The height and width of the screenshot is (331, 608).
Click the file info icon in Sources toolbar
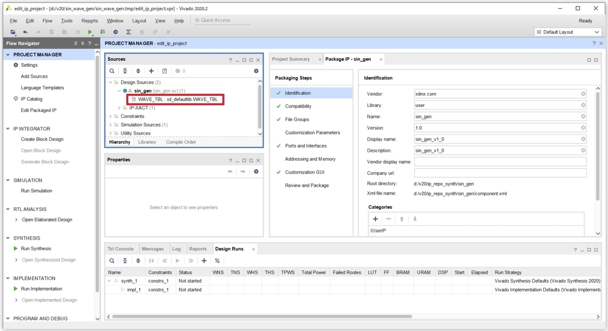coord(164,71)
